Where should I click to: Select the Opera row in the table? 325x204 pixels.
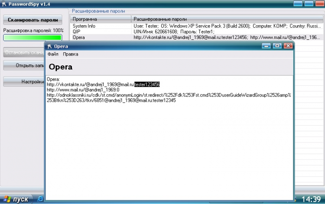(196, 37)
